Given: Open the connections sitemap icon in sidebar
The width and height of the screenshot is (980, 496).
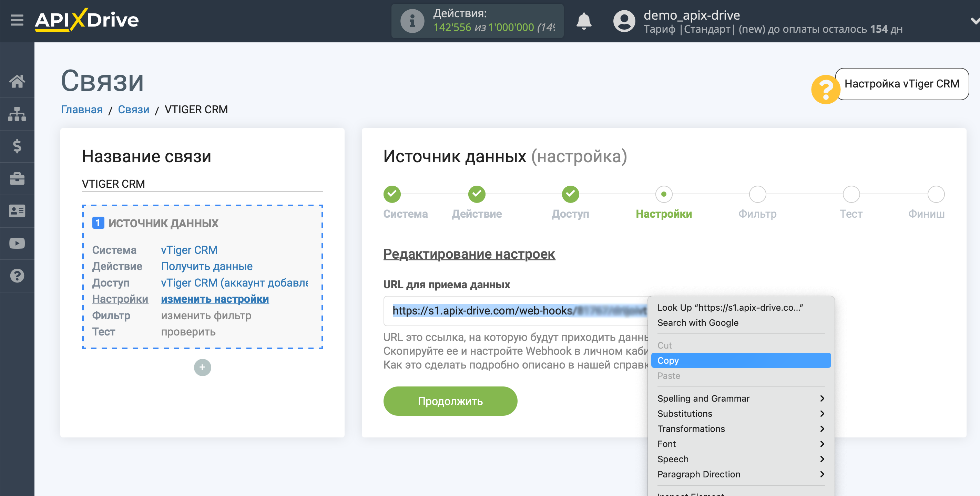Looking at the screenshot, I should tap(17, 114).
